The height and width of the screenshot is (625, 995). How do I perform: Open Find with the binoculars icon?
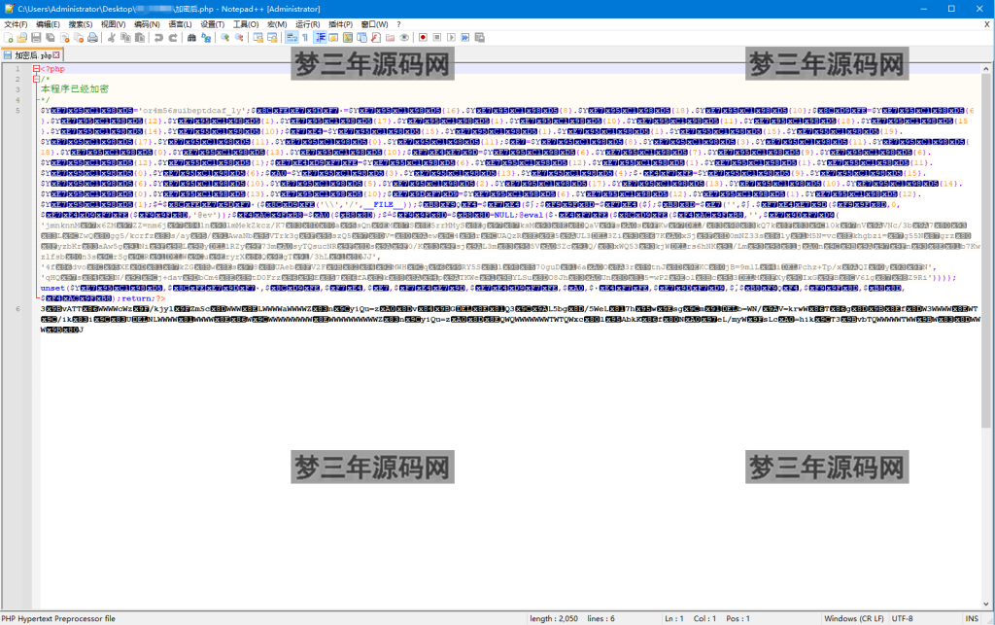point(191,38)
